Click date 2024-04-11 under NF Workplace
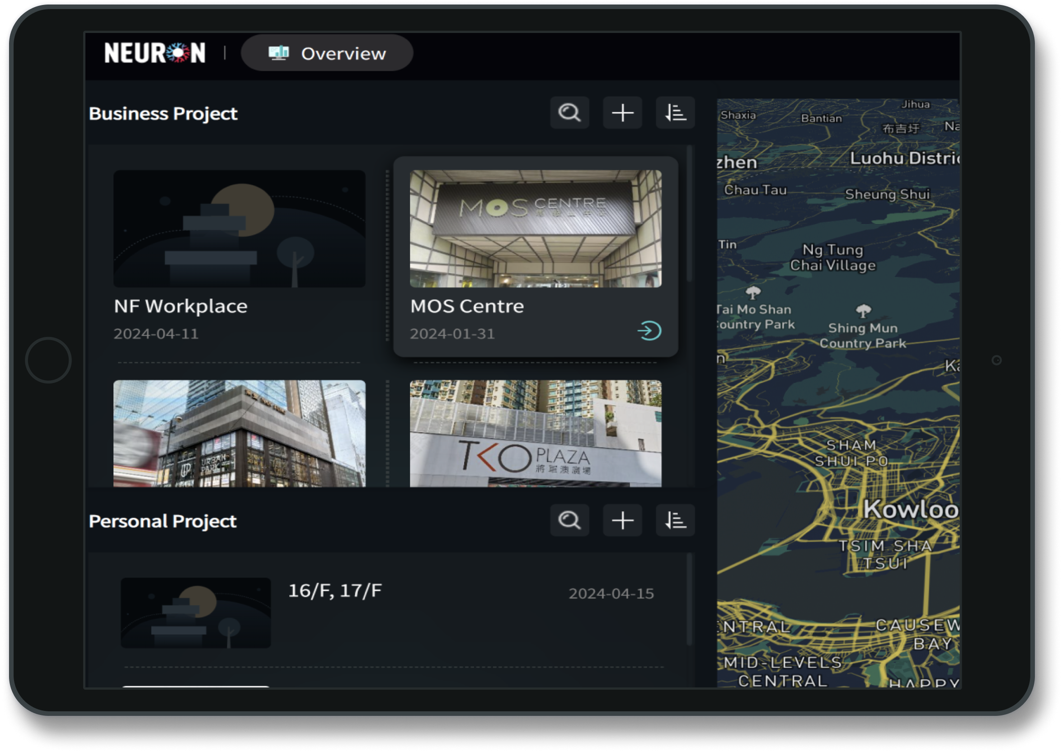This screenshot has height=752, width=1062. pos(156,333)
